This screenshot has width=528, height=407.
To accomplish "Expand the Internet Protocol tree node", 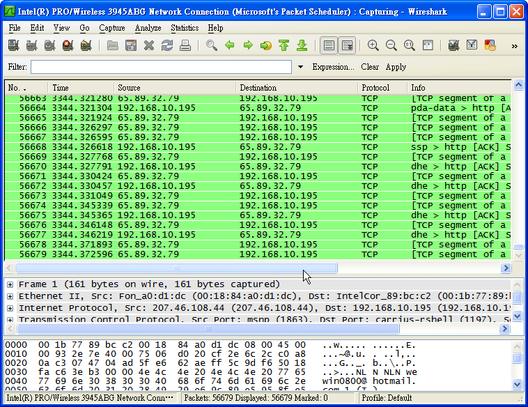I will 10,308.
